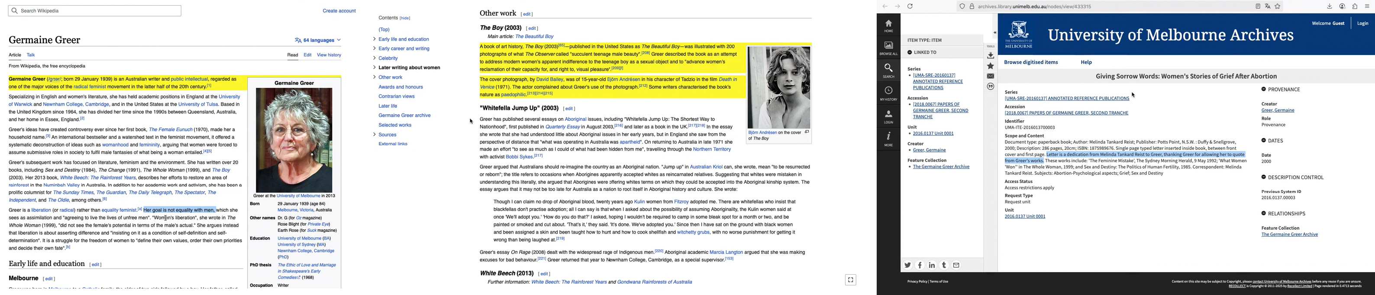
Task: Open Browse All in Archives sidebar
Action: coord(888,48)
